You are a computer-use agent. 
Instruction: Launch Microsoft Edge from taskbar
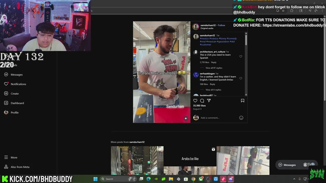pos(149,179)
